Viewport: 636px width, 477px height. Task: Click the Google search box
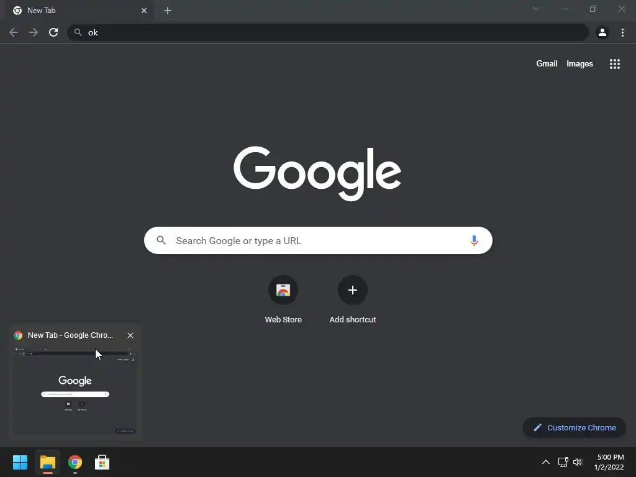click(318, 240)
